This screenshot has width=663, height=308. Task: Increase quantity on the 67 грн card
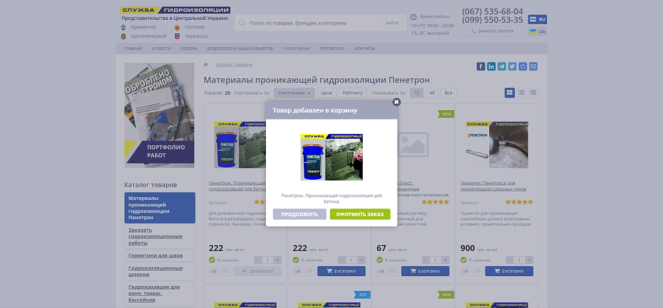(446, 260)
